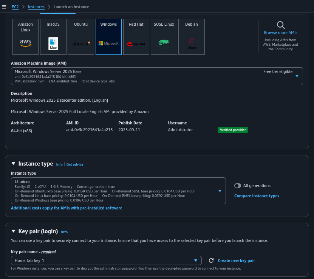Image resolution: width=314 pixels, height=279 pixels.
Task: Refresh the key pair list
Action: (x=211, y=260)
